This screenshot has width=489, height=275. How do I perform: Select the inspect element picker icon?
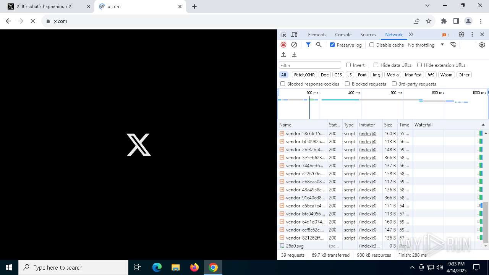283,34
